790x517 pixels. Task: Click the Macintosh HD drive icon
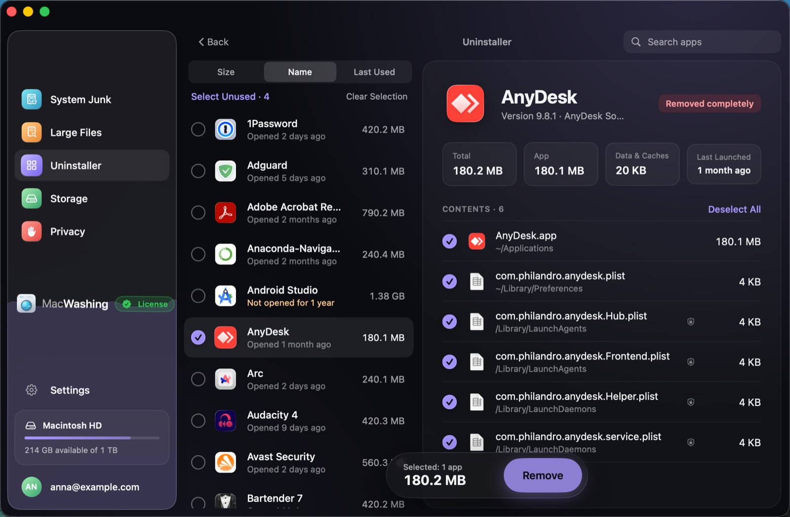pos(31,426)
